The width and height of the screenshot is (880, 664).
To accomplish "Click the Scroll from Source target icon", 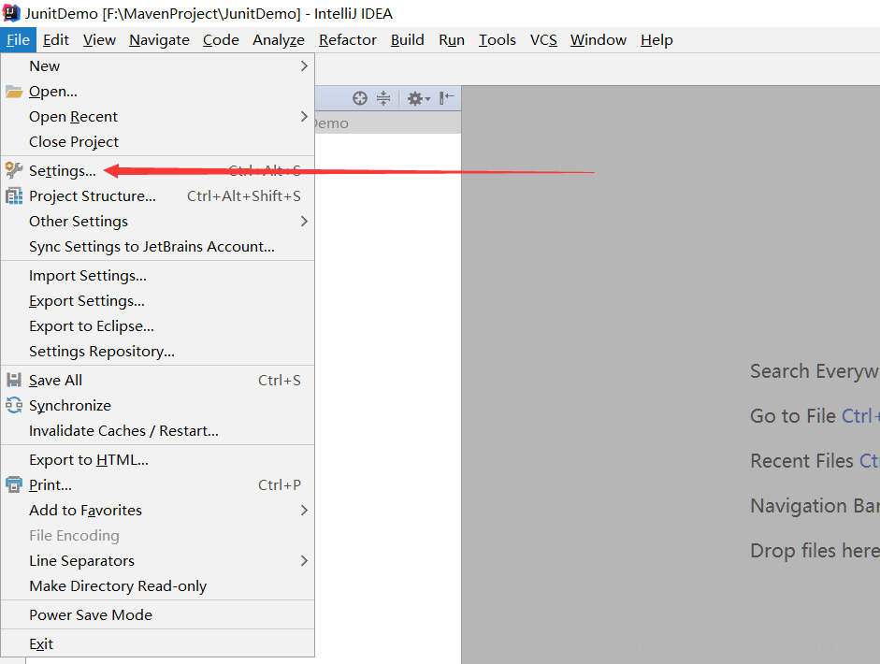I will point(360,98).
